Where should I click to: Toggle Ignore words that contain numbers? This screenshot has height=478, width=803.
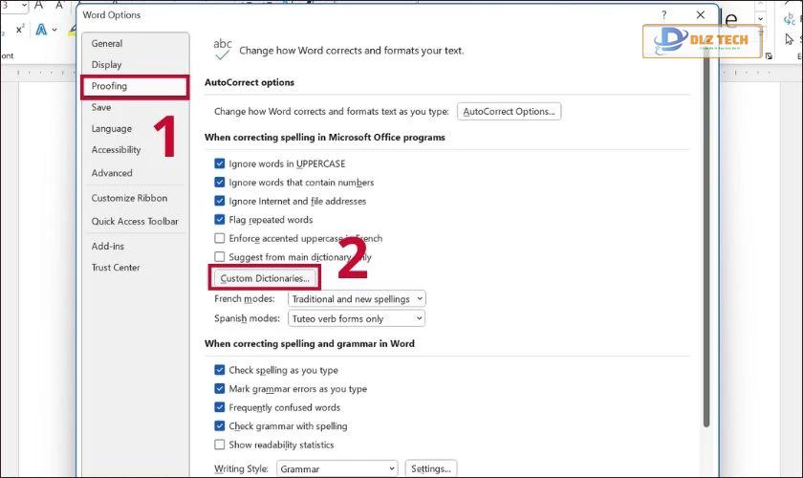[220, 182]
